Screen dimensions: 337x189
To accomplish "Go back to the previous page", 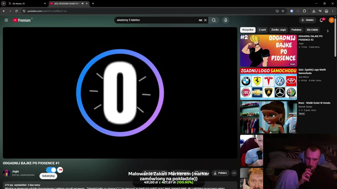I will tap(4, 11).
